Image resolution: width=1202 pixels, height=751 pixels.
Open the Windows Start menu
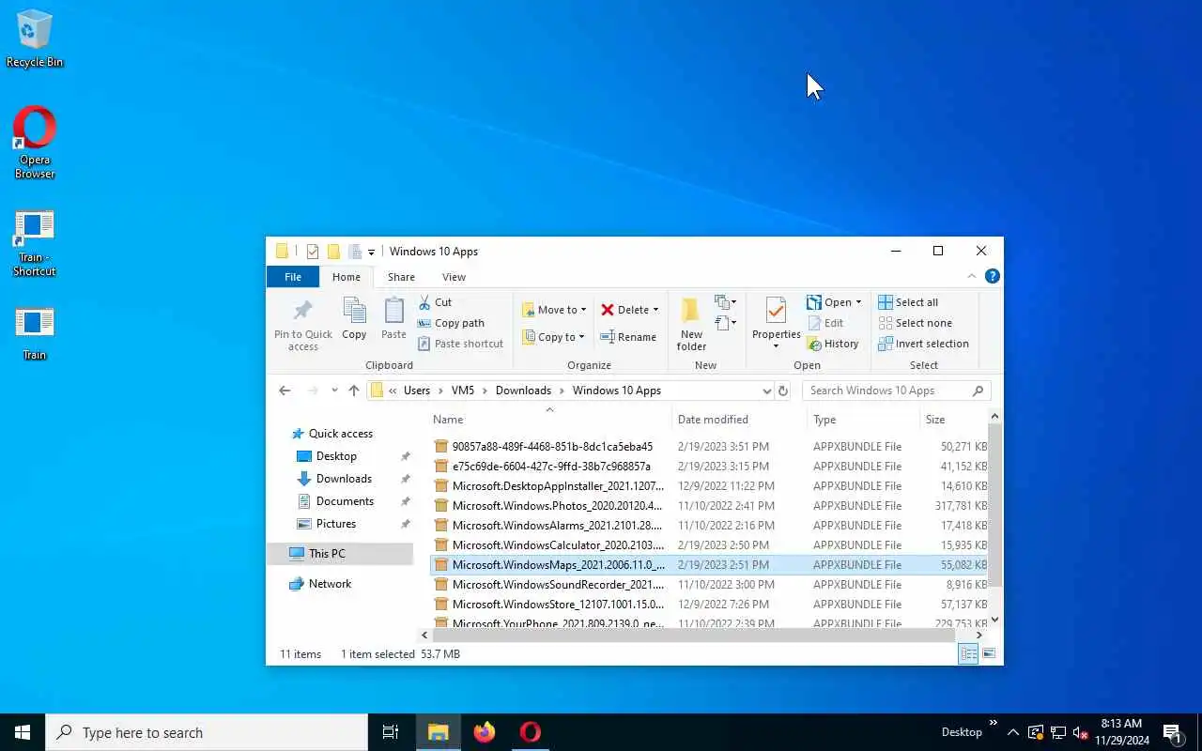pos(23,732)
